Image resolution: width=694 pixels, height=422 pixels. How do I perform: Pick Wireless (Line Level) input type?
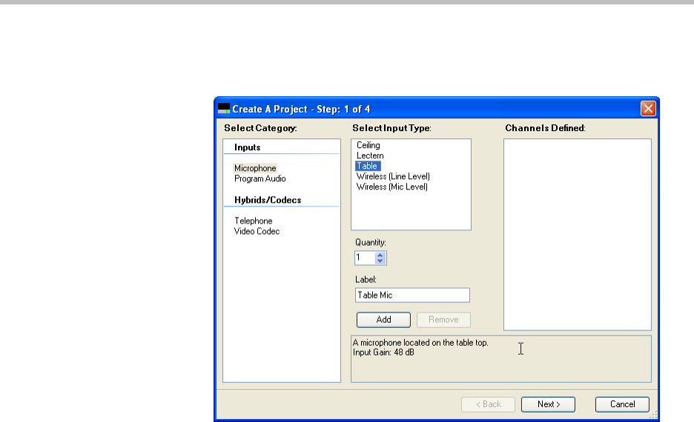click(393, 176)
